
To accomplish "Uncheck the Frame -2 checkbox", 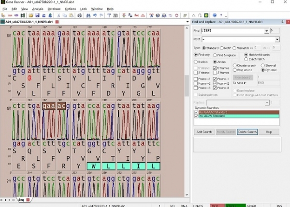I will [x=215, y=83].
